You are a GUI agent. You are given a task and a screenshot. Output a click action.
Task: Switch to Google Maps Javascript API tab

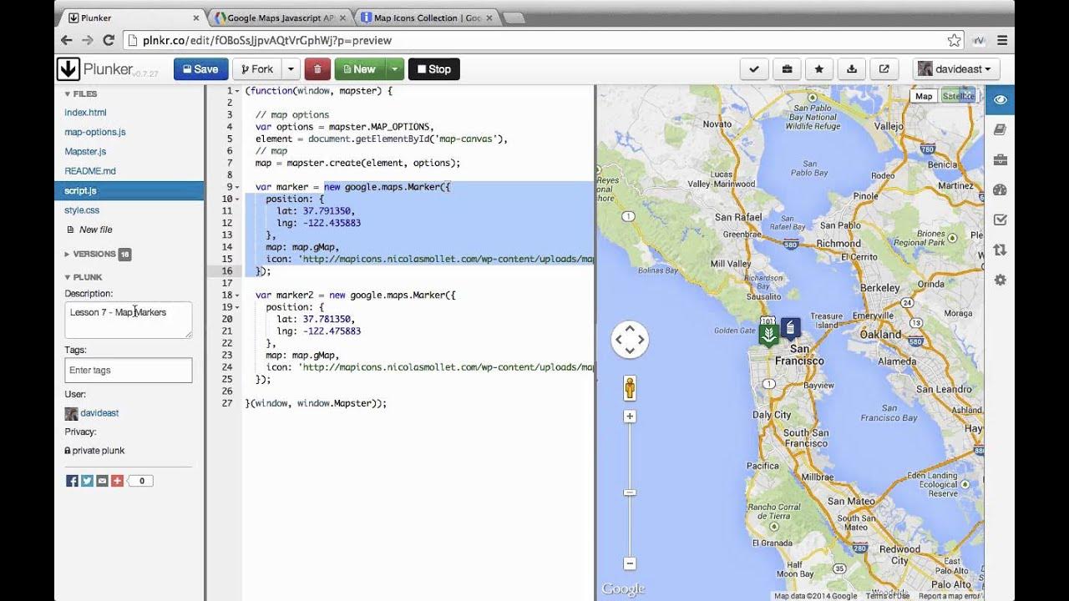click(280, 18)
